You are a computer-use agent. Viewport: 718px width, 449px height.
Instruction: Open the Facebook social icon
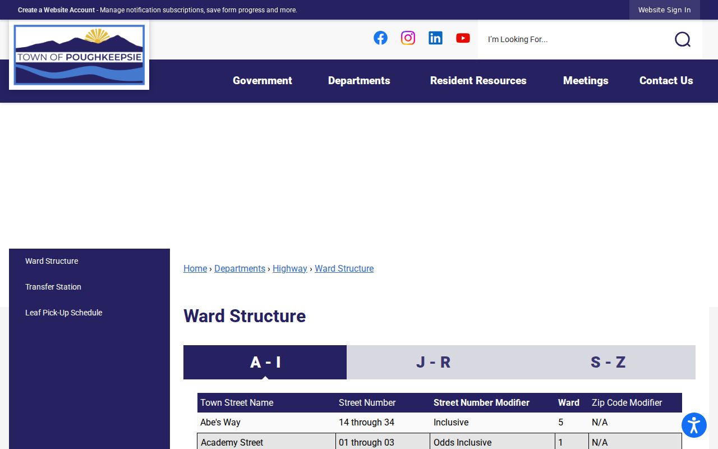(x=380, y=38)
